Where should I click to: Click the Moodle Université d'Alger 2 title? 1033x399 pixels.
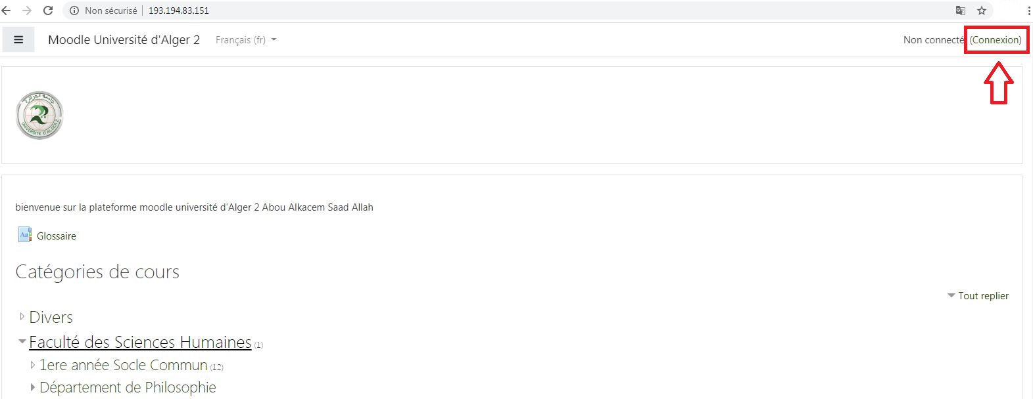124,40
